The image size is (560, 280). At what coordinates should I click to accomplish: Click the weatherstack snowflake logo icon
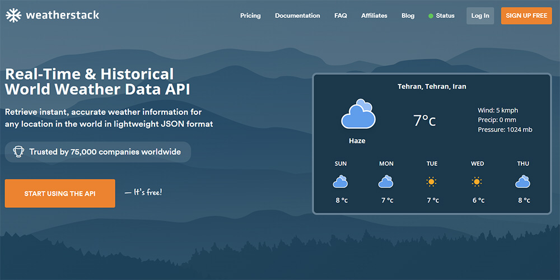point(13,15)
